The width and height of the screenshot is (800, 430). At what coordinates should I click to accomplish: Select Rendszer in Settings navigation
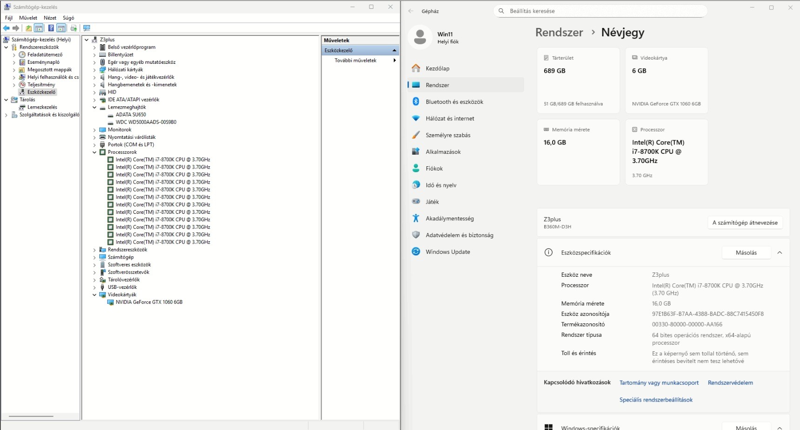466,85
